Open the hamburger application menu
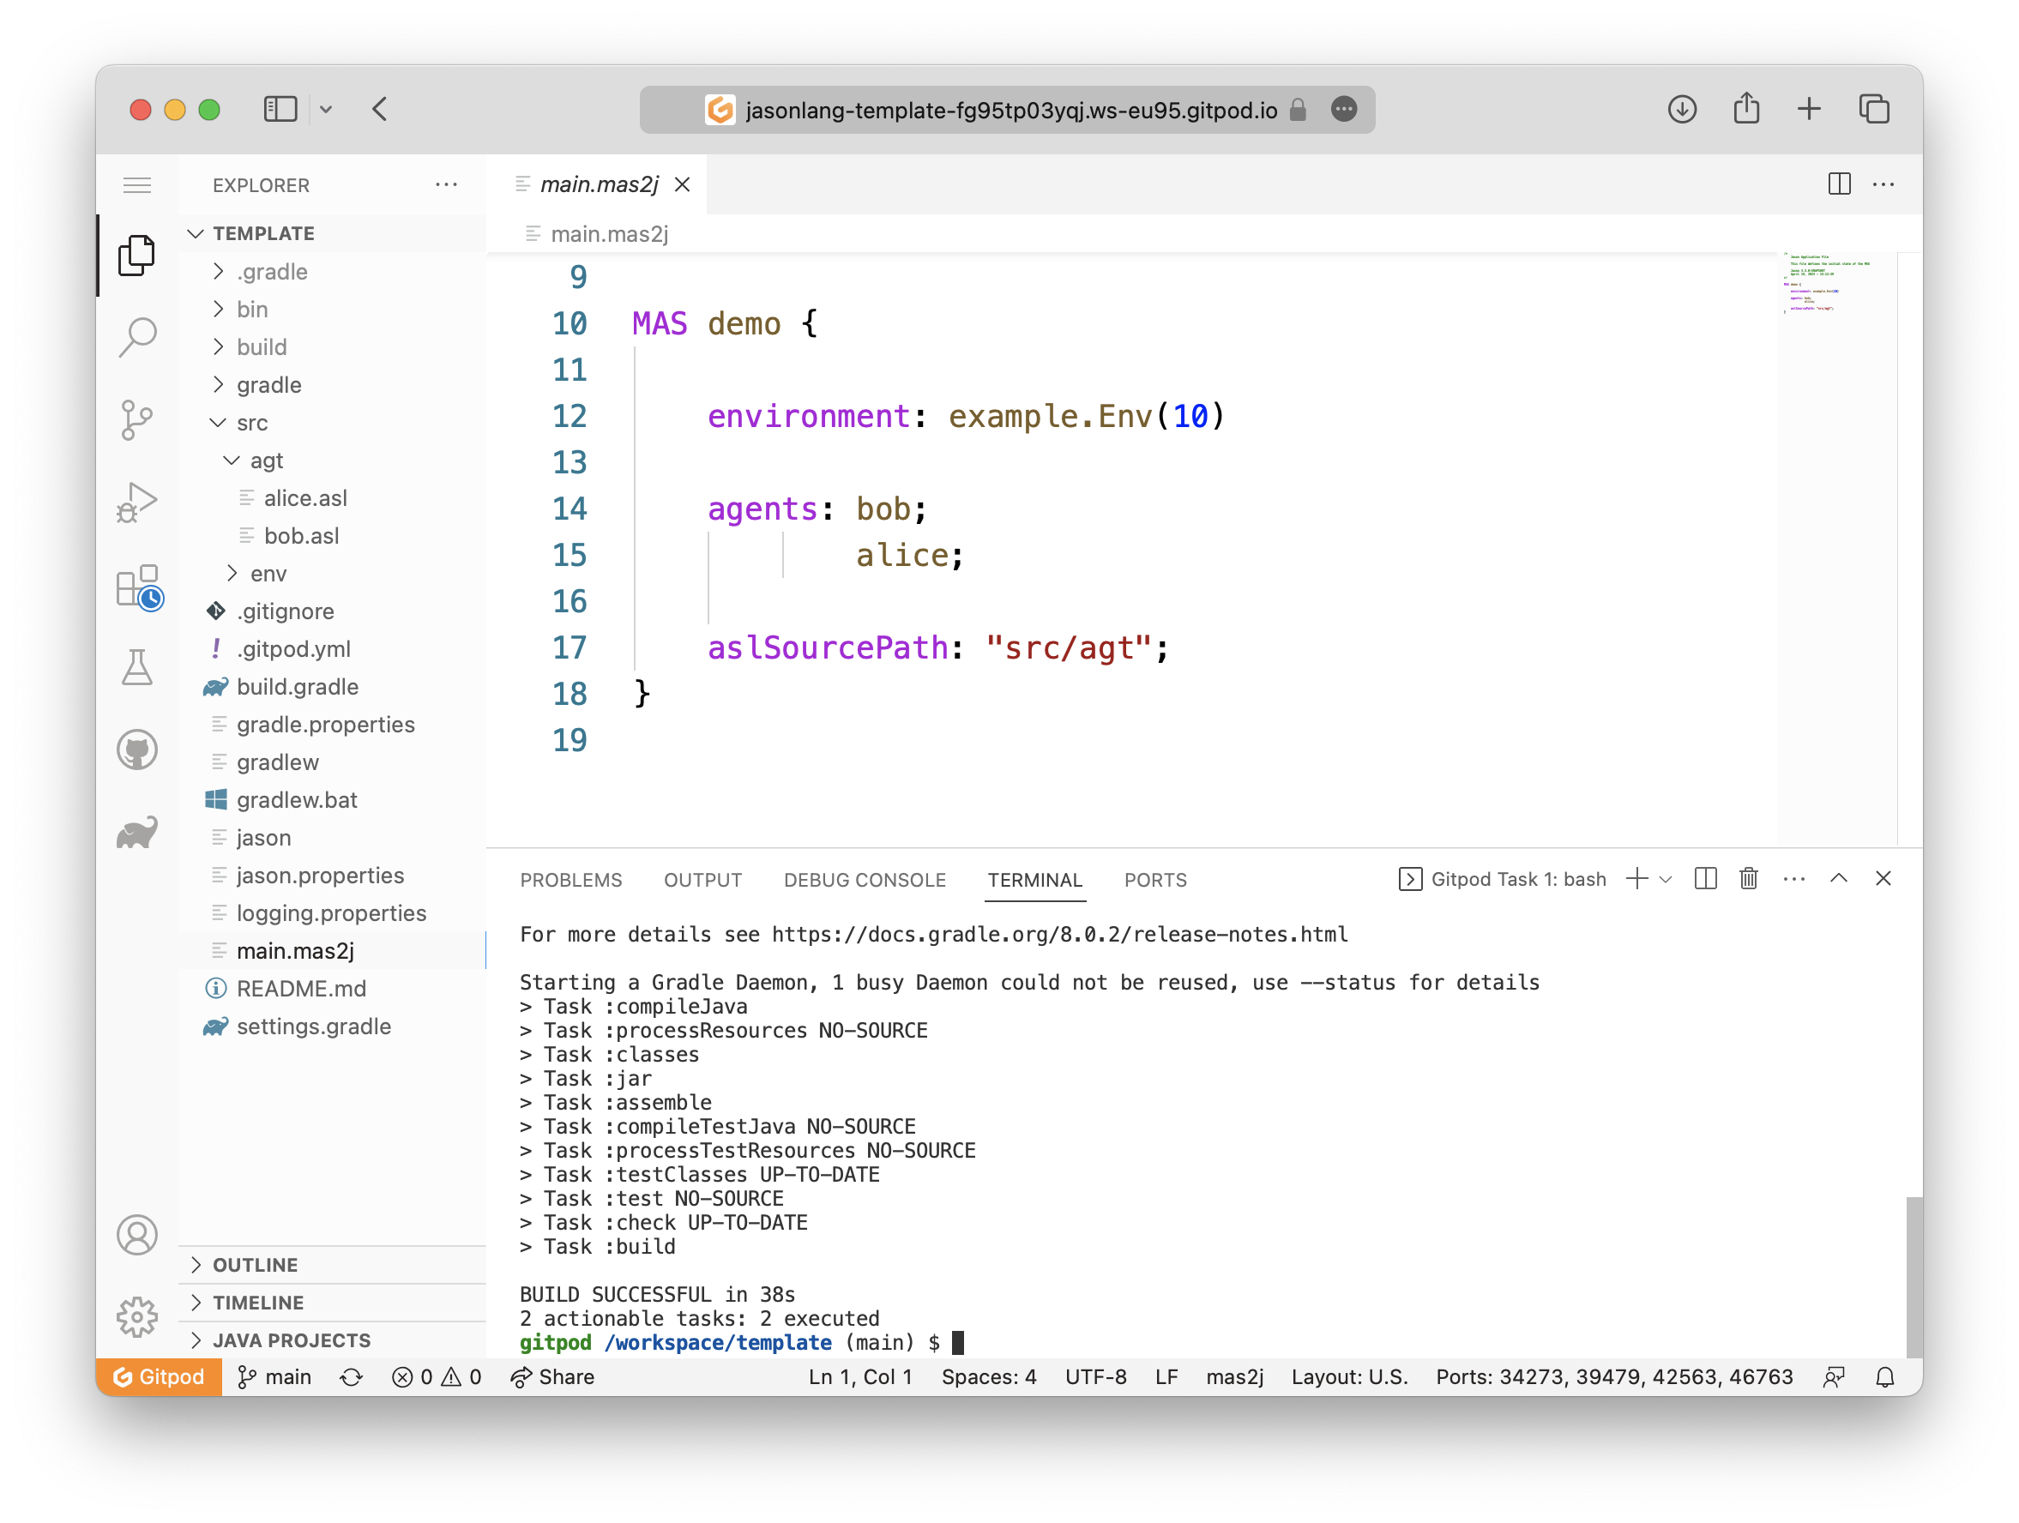This screenshot has height=1523, width=2019. pyautogui.click(x=137, y=185)
